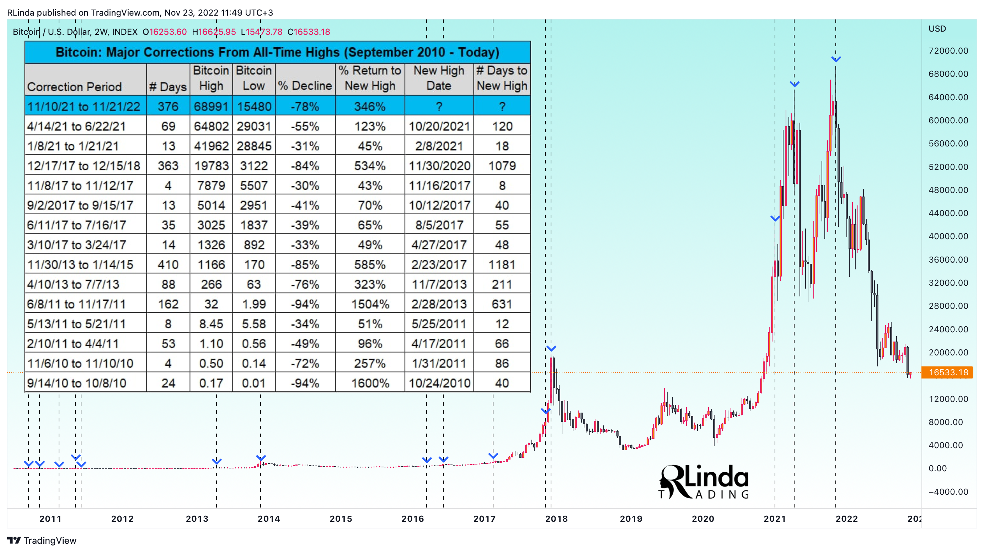
Task: Click the blue arrow marker above the December 2017 peak
Action: click(551, 348)
